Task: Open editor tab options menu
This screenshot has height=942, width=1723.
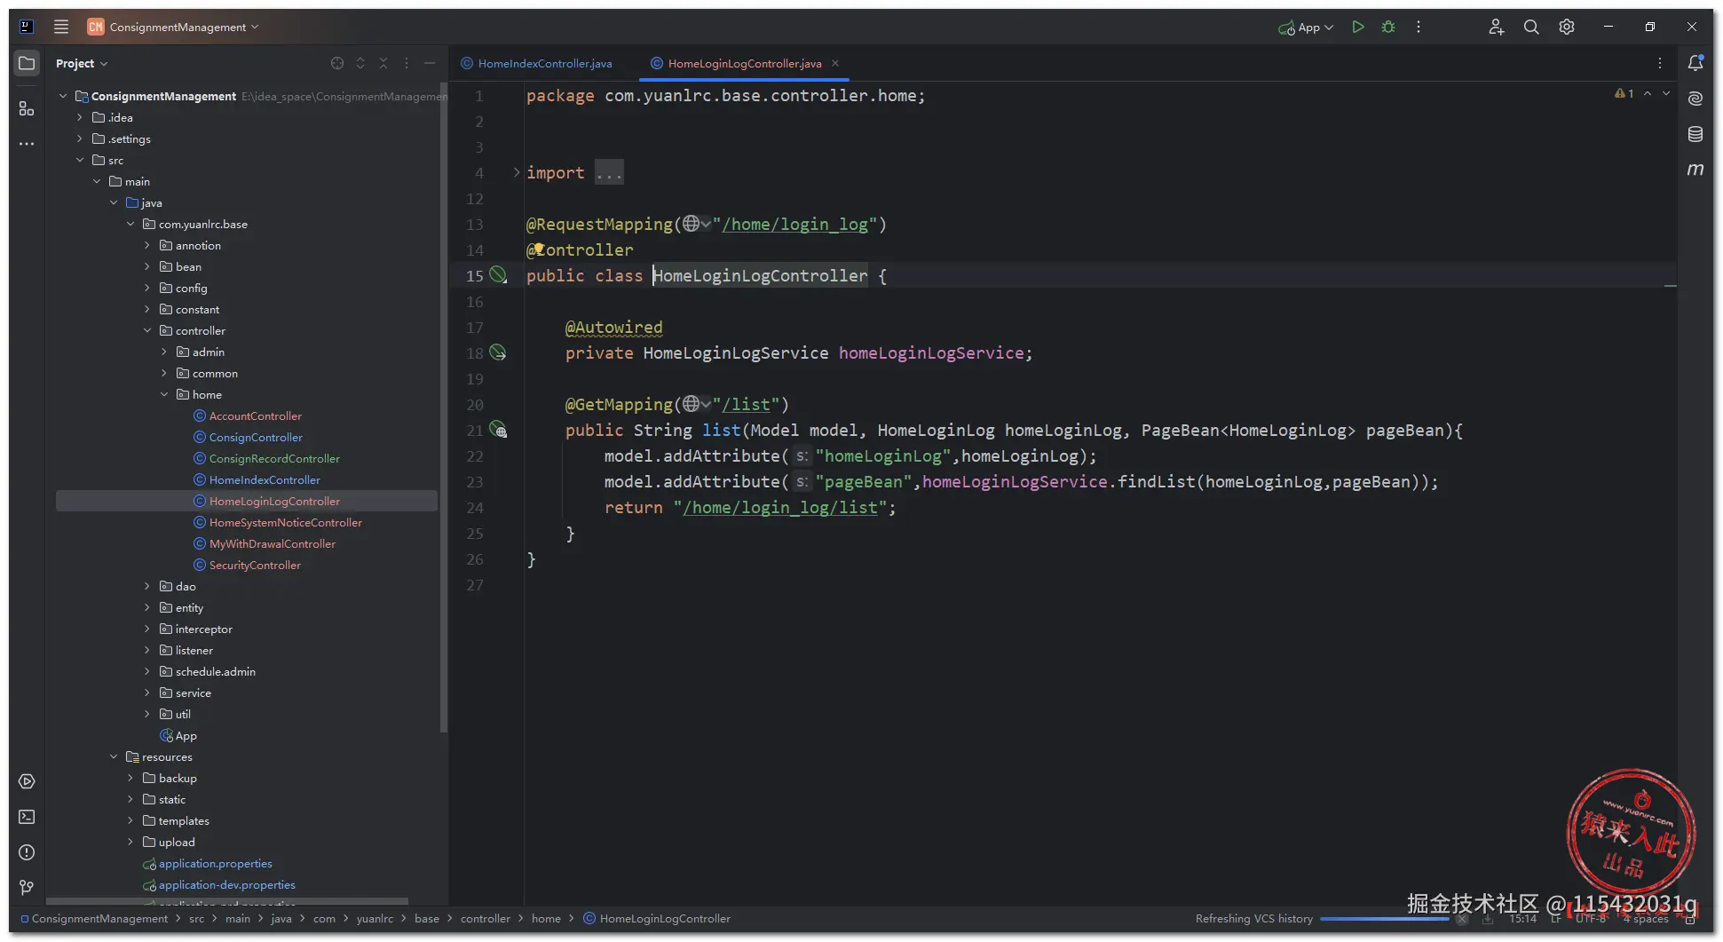Action: point(1660,63)
